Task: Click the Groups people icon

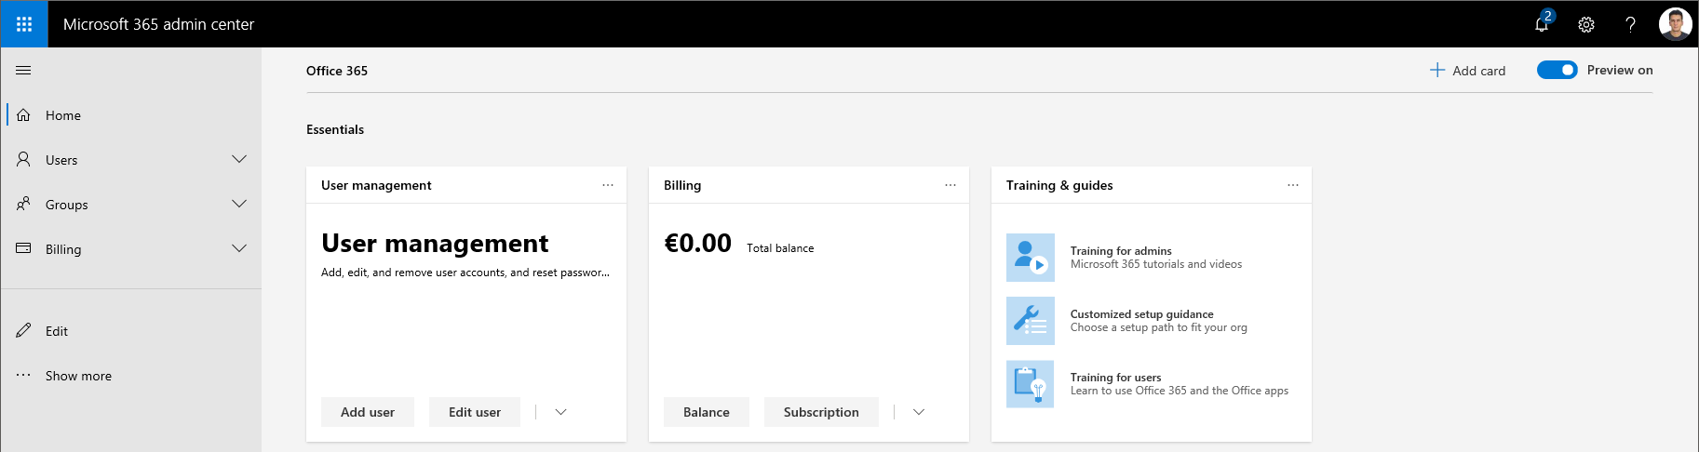Action: pyautogui.click(x=24, y=204)
